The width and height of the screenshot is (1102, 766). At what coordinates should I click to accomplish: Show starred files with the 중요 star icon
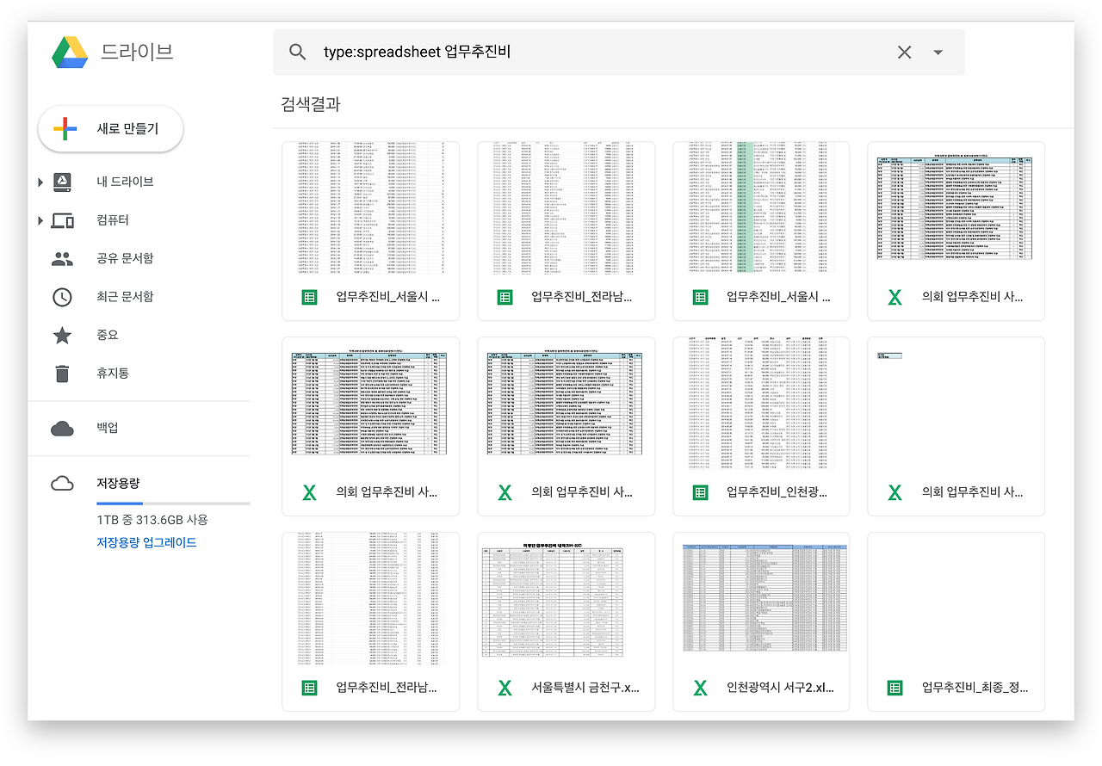tap(62, 335)
